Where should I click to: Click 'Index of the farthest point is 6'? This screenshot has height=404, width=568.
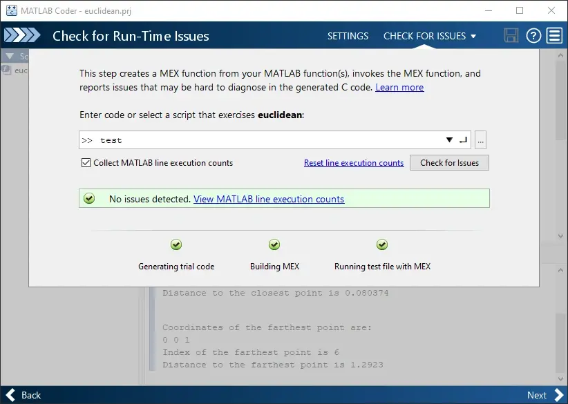251,352
